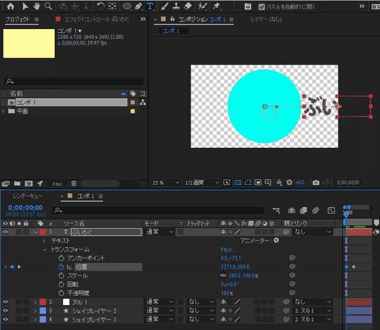Select the Brush tool
The height and width of the screenshot is (330, 380).
164,7
